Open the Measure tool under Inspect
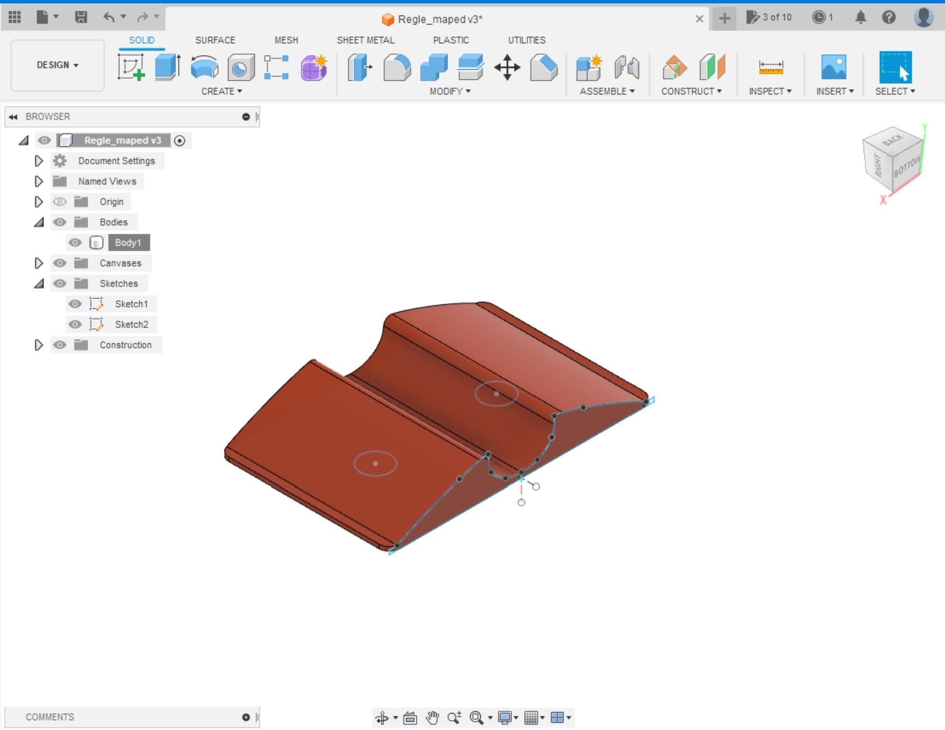The image size is (945, 730). (771, 67)
